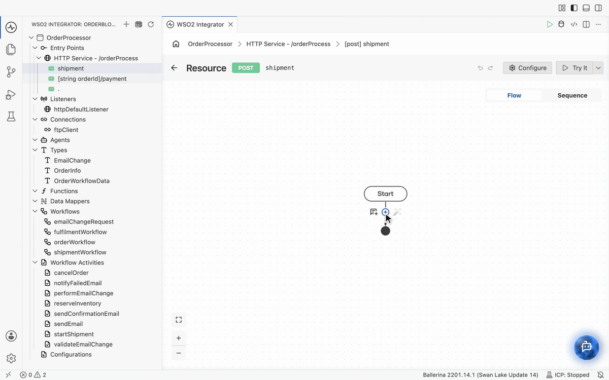Expand the Functions section

tap(35, 191)
